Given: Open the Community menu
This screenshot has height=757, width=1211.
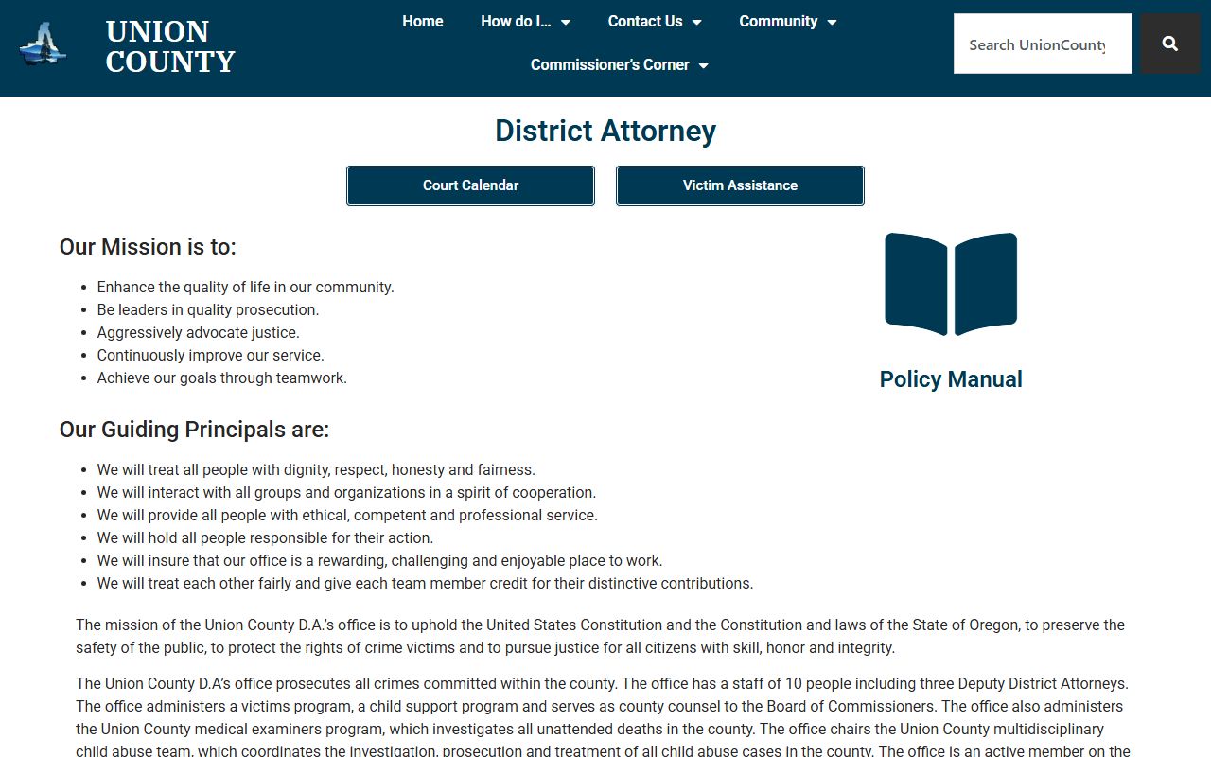Looking at the screenshot, I should pyautogui.click(x=788, y=21).
